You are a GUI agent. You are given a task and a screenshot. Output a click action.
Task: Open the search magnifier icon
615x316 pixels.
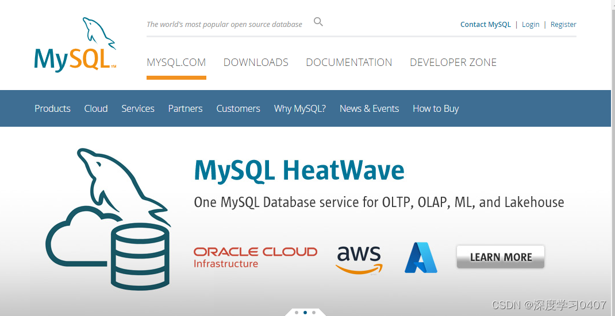318,22
